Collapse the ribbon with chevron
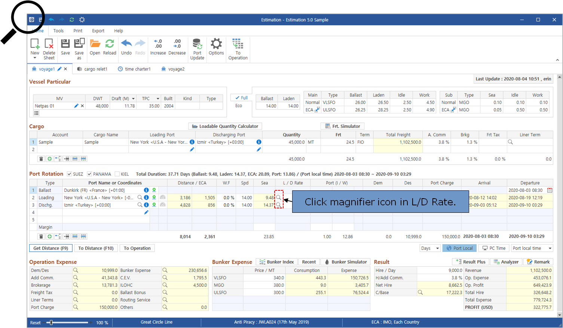This screenshot has width=563, height=328. (x=557, y=60)
